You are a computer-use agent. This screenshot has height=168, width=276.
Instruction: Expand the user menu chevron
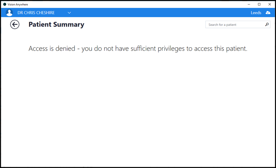tap(69, 13)
